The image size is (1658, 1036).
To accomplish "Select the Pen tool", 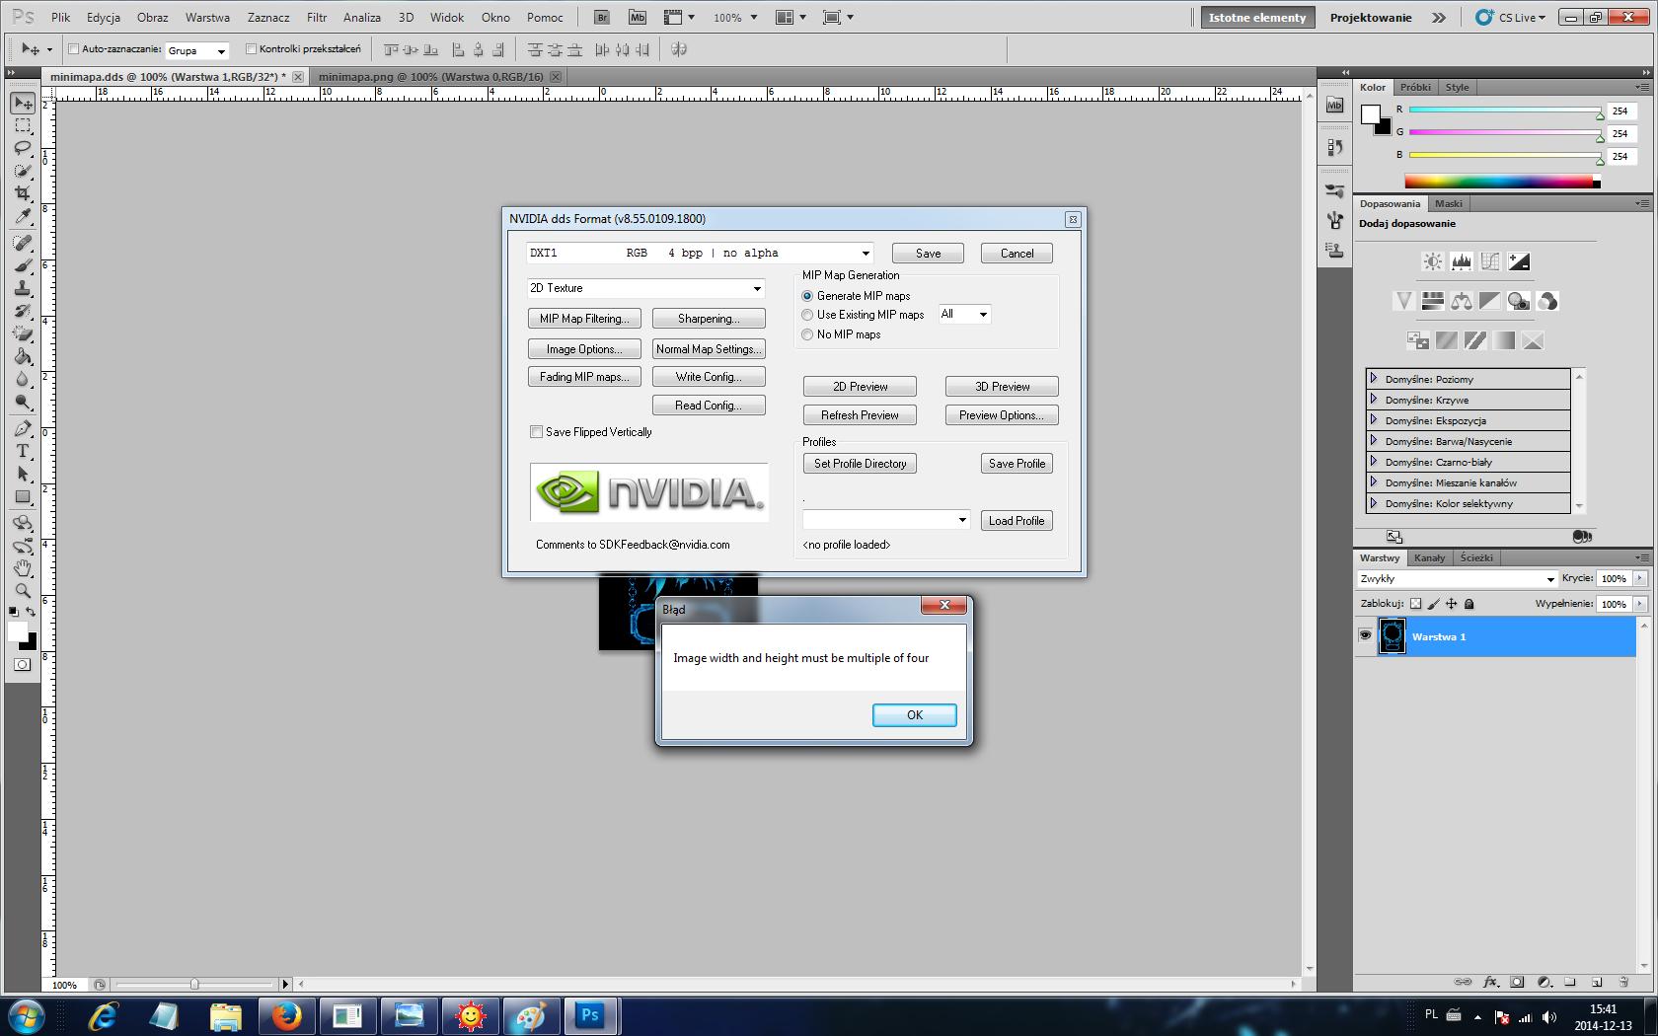I will (23, 428).
